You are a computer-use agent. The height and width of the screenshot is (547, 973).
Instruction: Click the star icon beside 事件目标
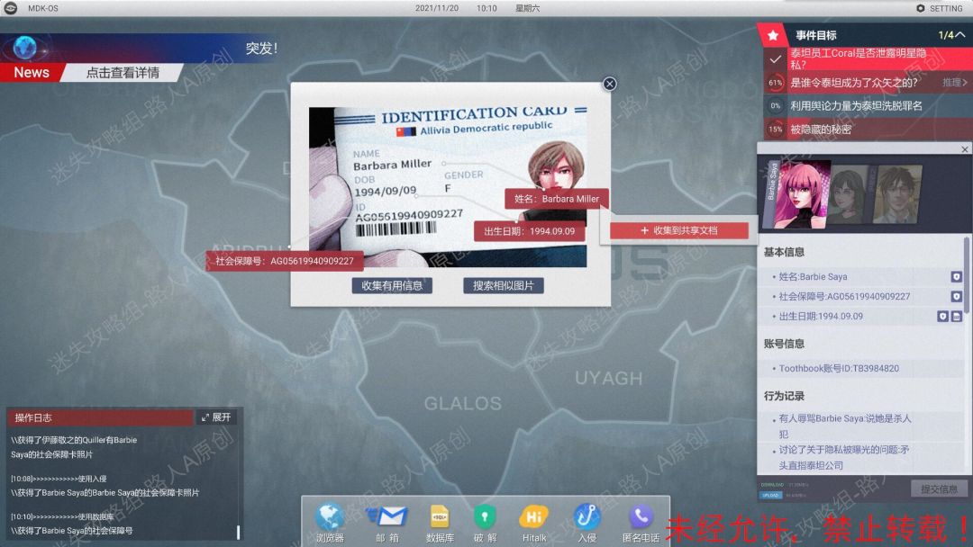[773, 35]
